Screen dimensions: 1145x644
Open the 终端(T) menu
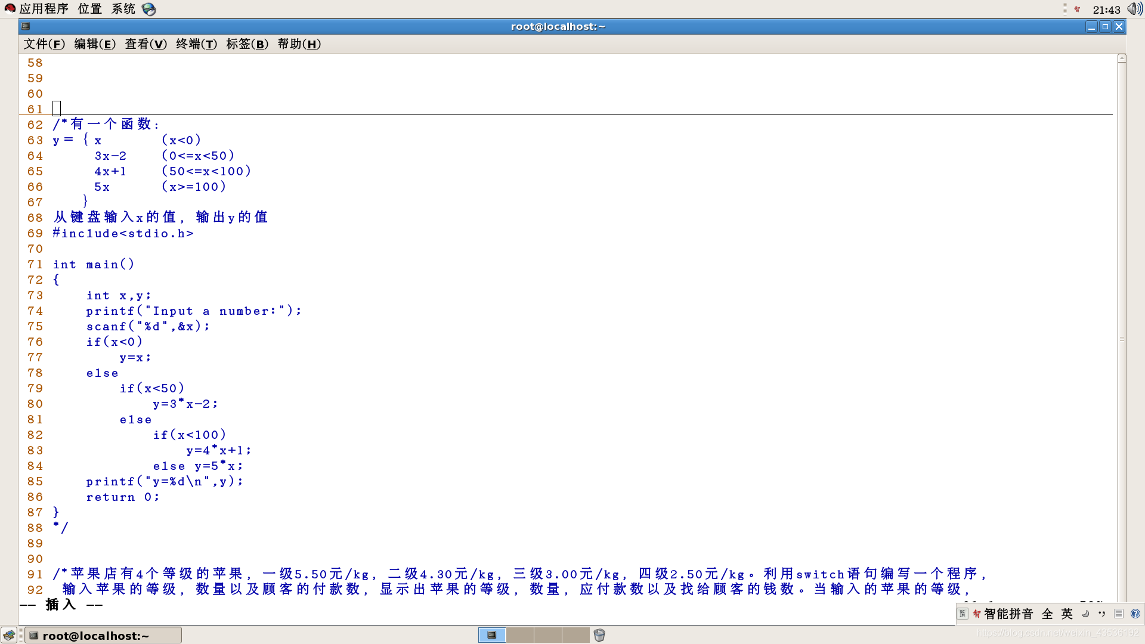point(196,44)
